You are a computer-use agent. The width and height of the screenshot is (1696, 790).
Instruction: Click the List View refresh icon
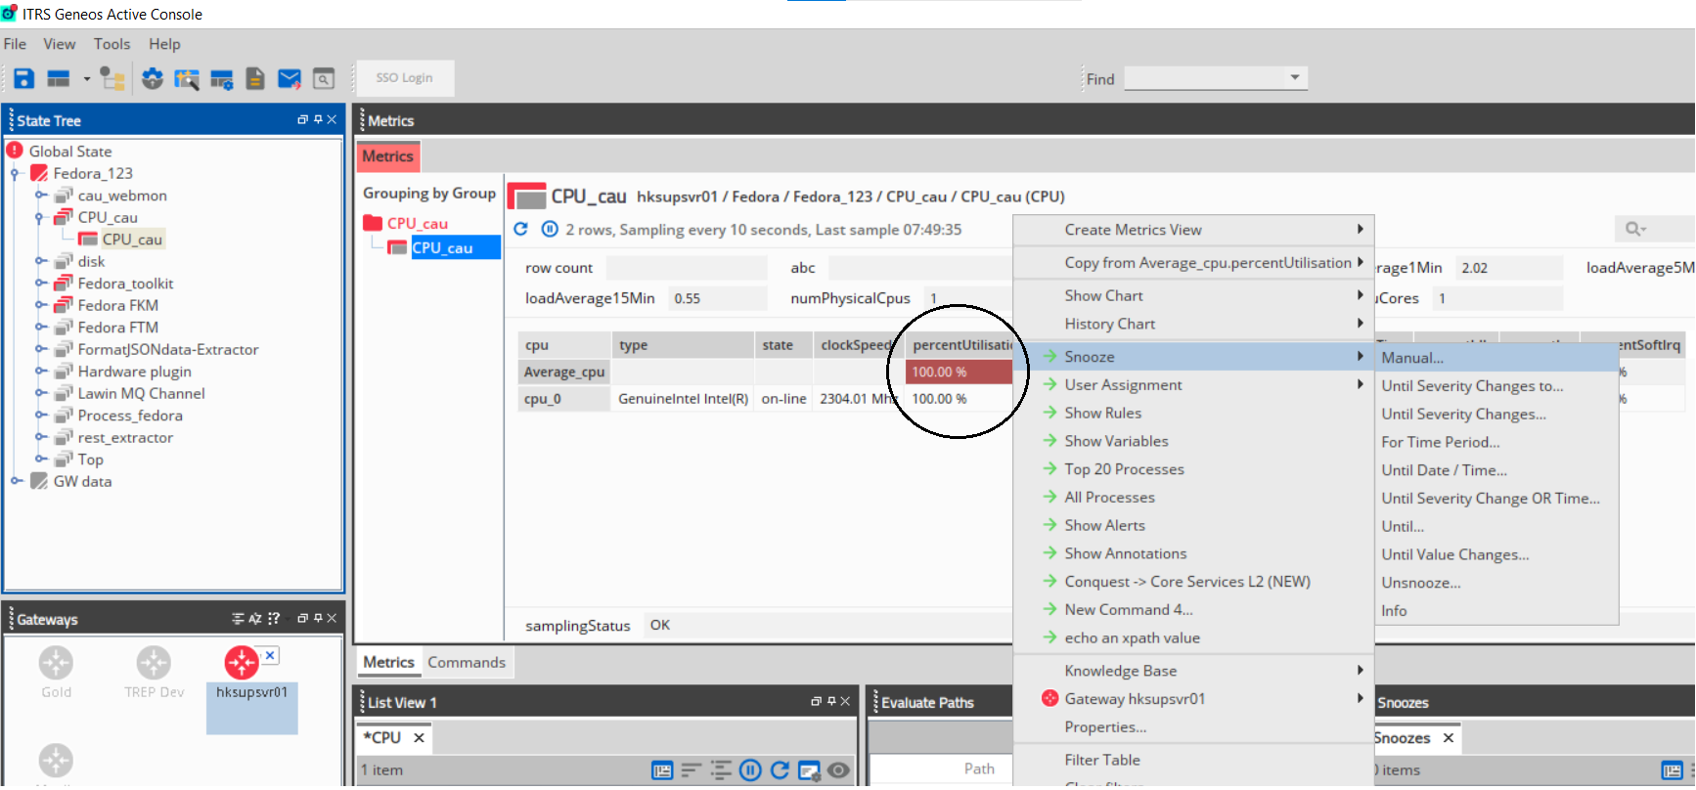point(780,770)
